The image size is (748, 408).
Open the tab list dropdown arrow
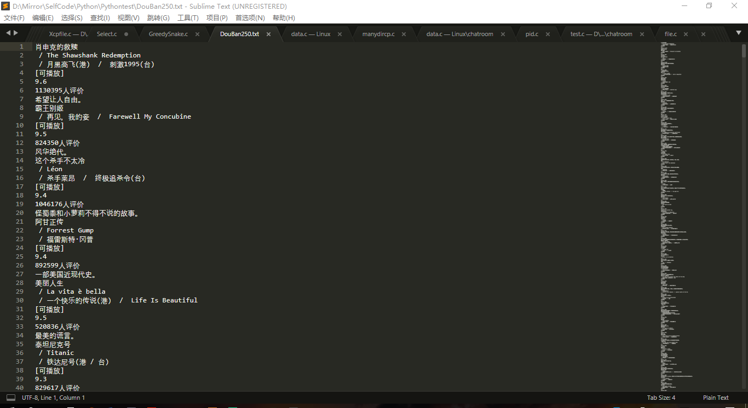coord(739,33)
